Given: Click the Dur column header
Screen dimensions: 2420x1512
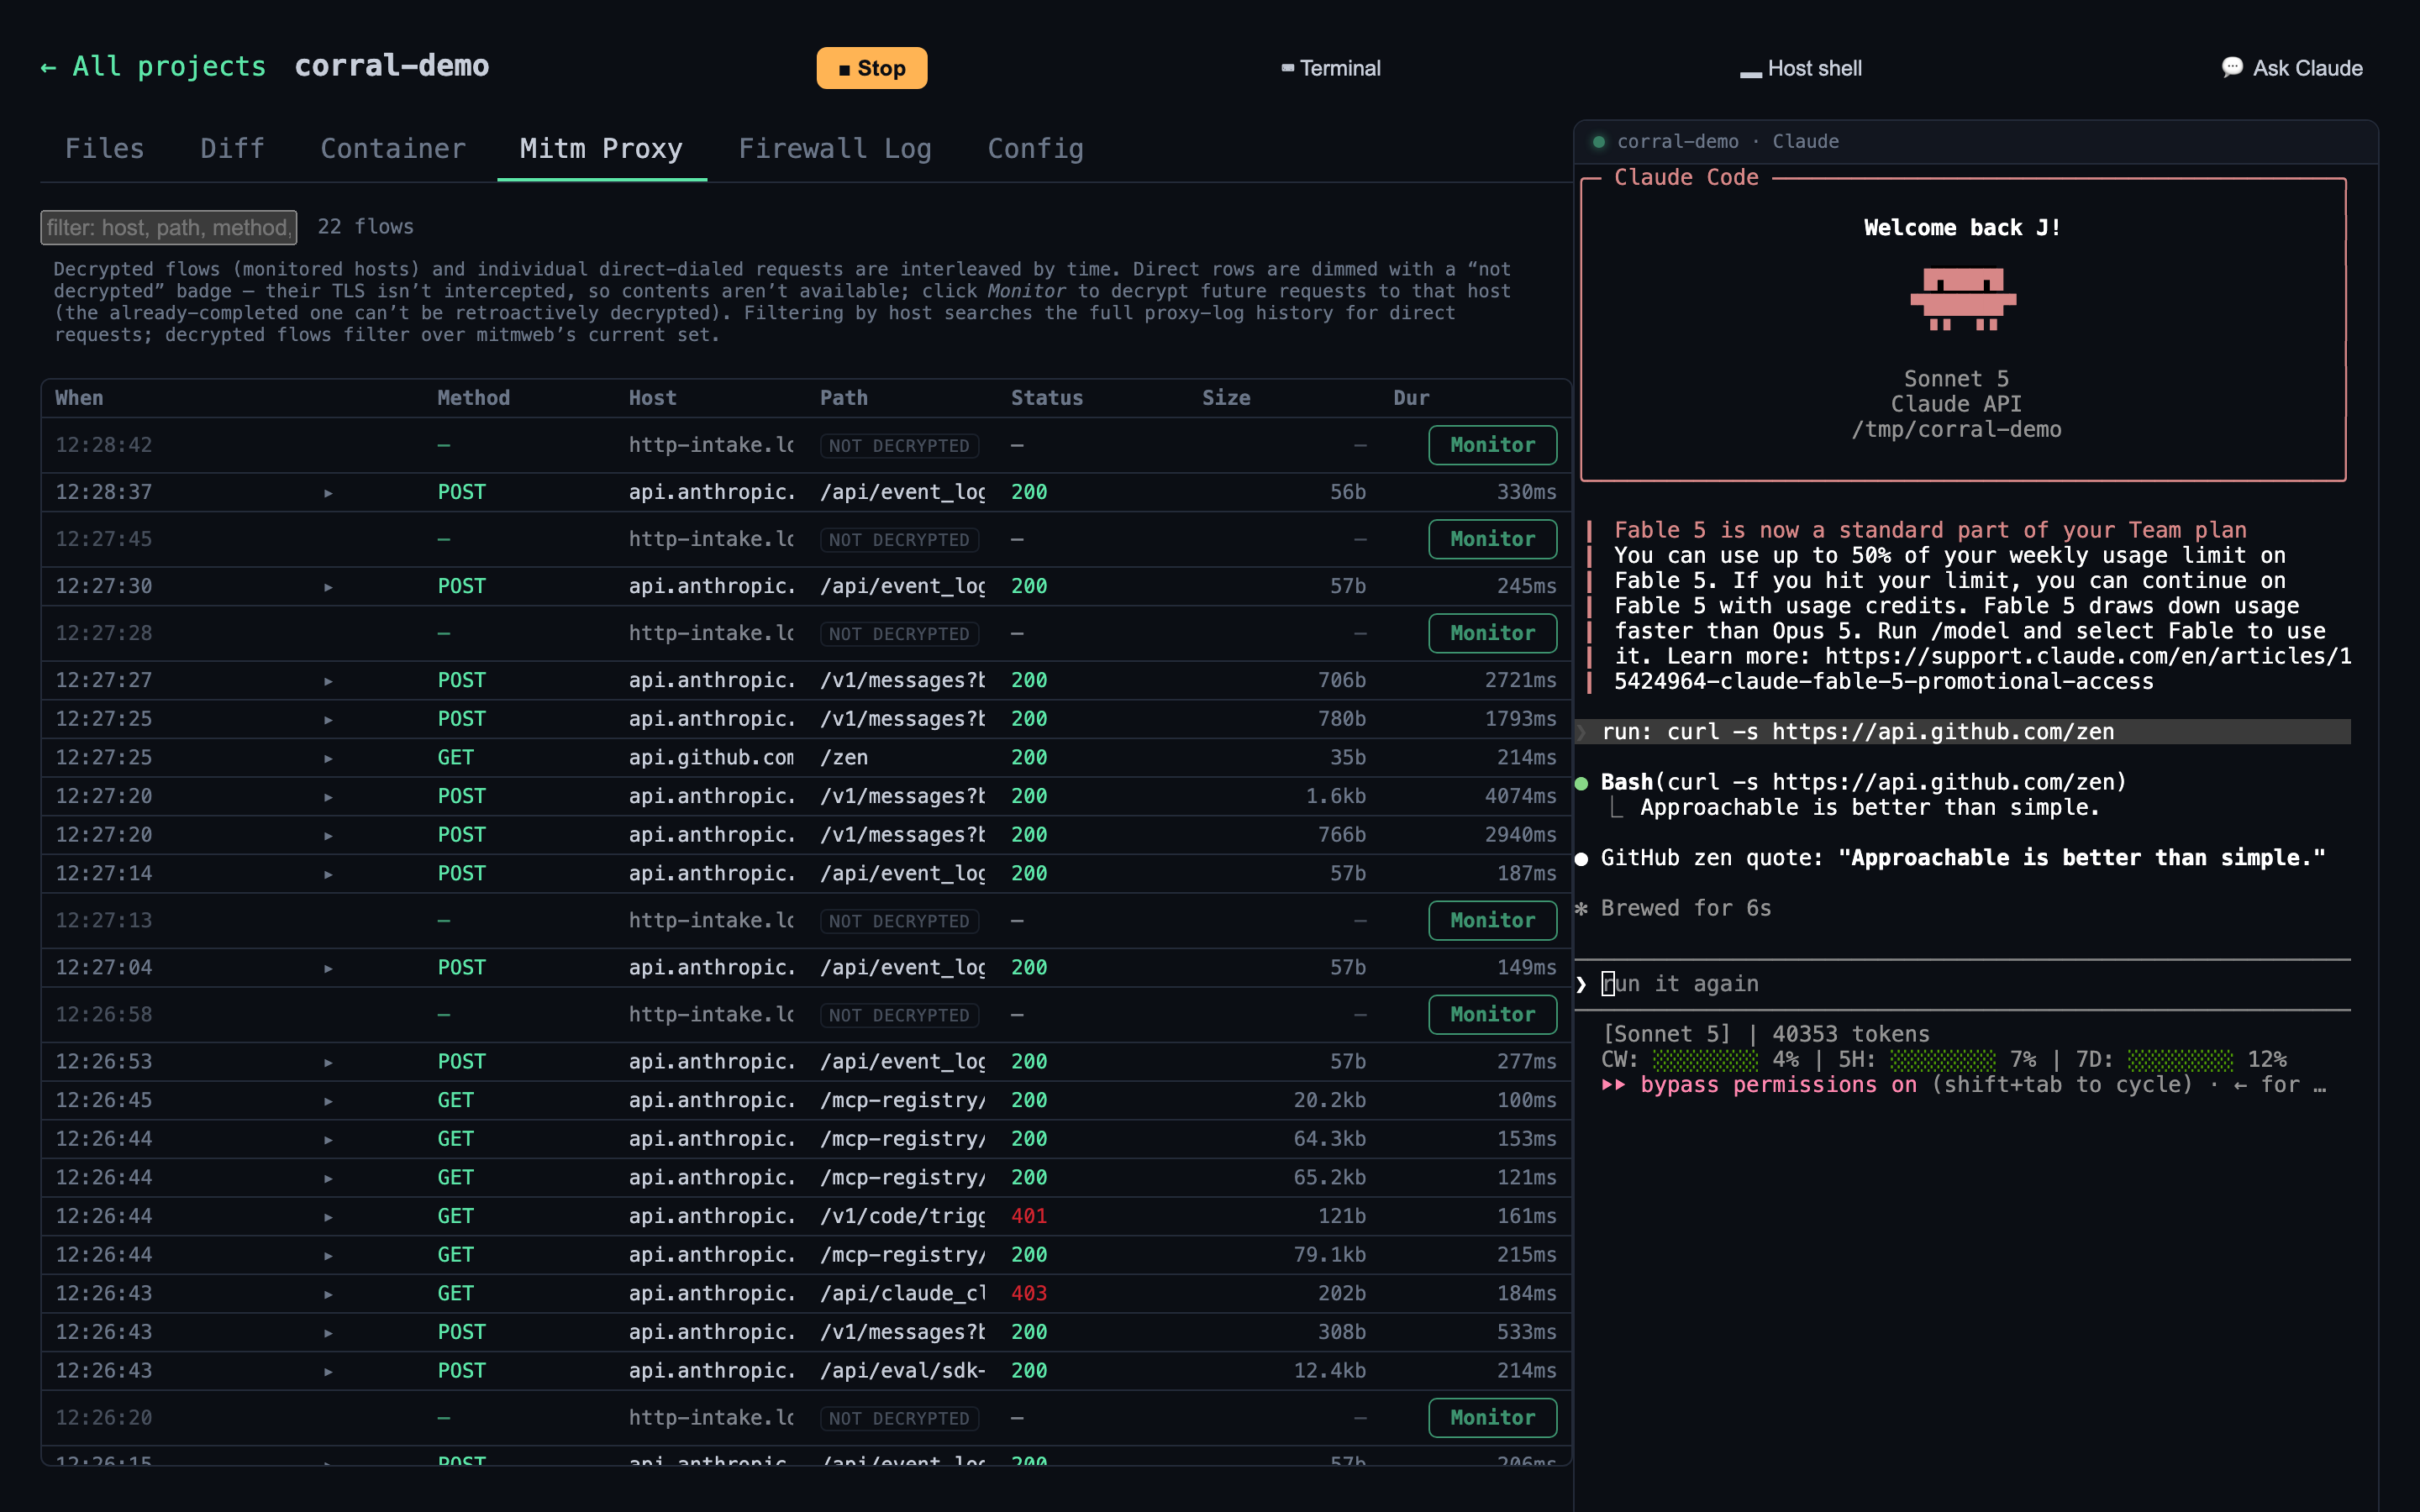Looking at the screenshot, I should coord(1411,398).
